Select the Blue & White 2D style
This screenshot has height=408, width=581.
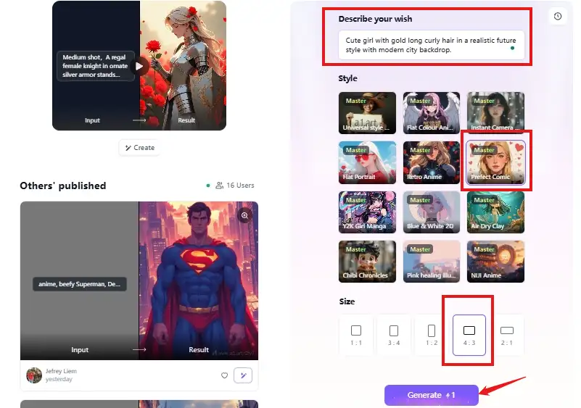(432, 212)
